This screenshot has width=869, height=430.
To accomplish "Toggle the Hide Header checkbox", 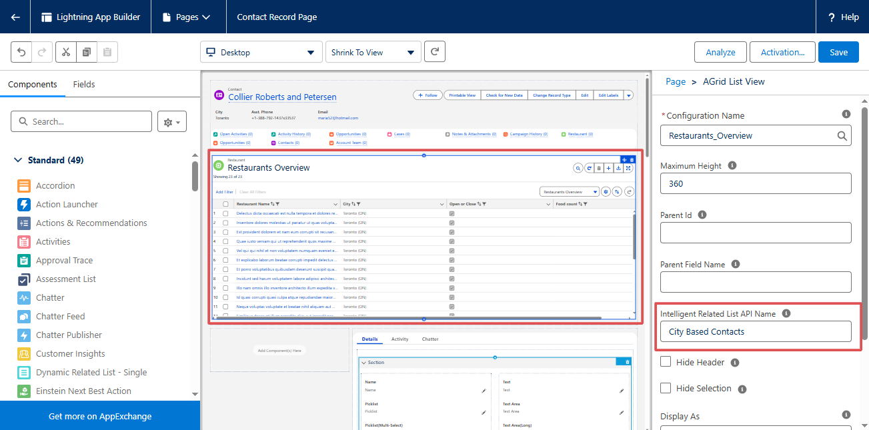I will pyautogui.click(x=666, y=362).
